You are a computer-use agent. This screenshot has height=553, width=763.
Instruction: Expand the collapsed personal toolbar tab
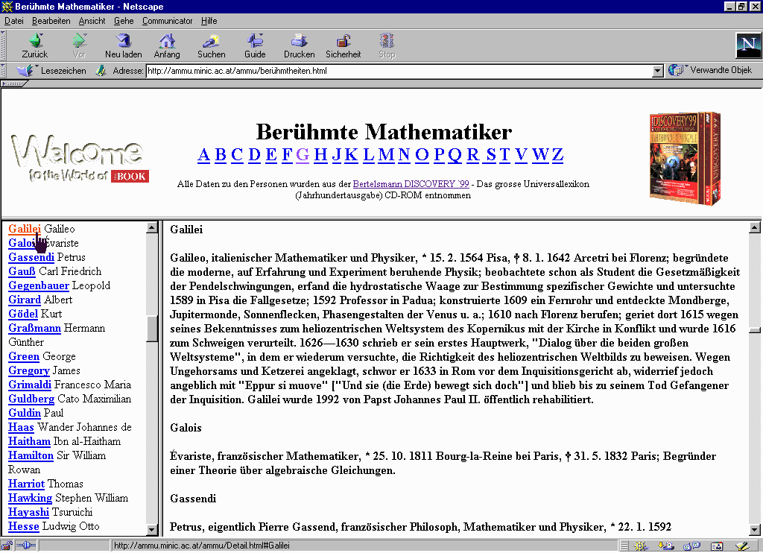click(x=13, y=83)
